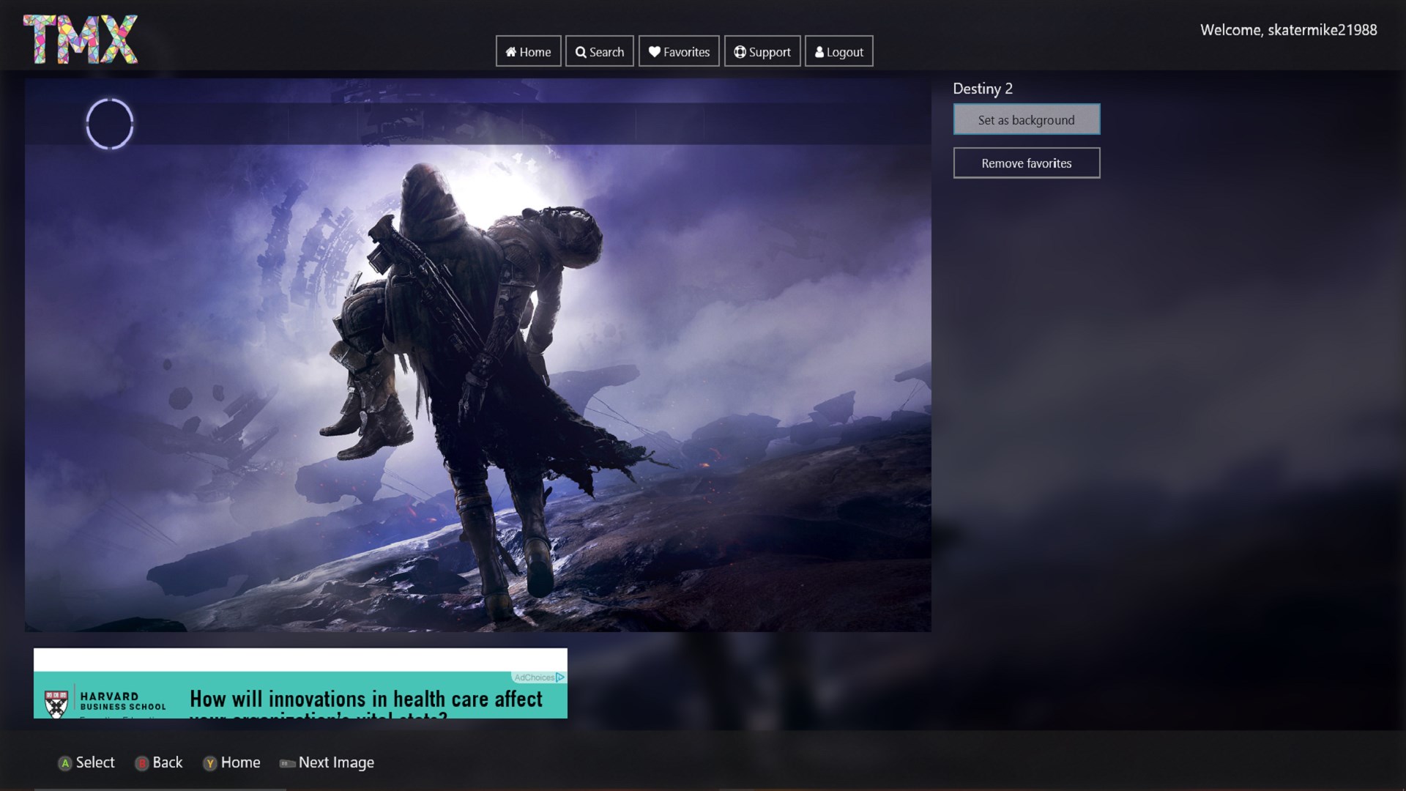Click the Set as background button

click(1026, 119)
